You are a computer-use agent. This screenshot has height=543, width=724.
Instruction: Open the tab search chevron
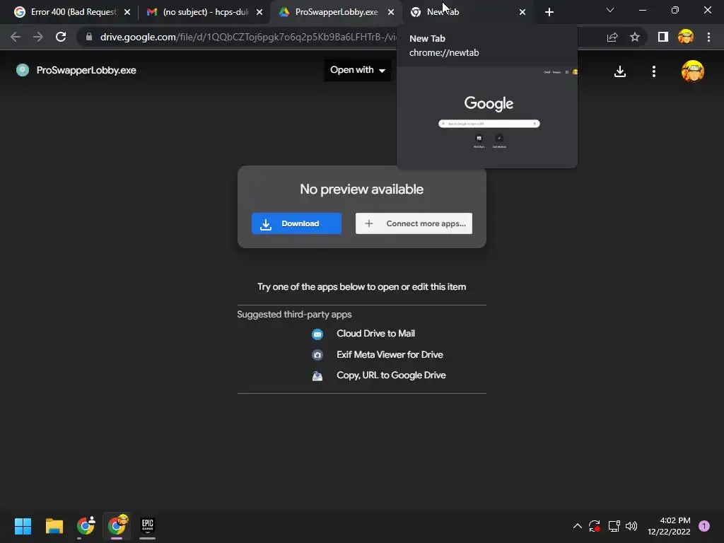(610, 10)
